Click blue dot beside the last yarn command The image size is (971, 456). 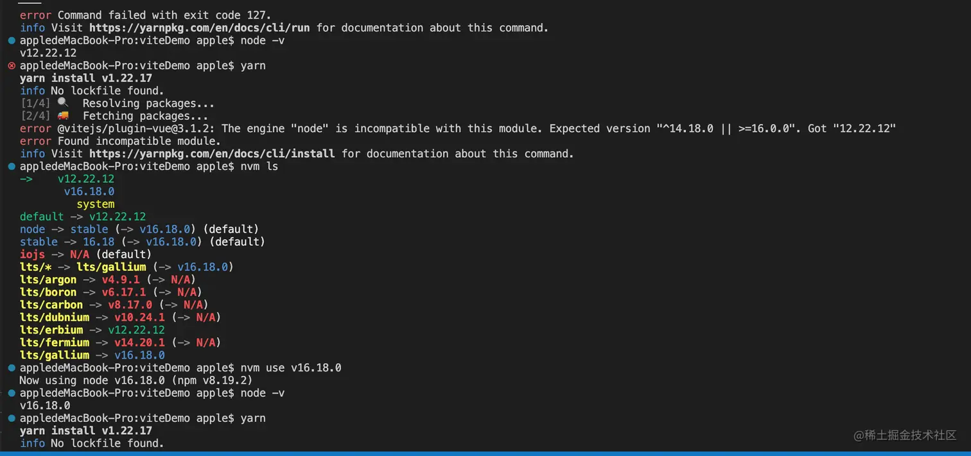[12, 418]
